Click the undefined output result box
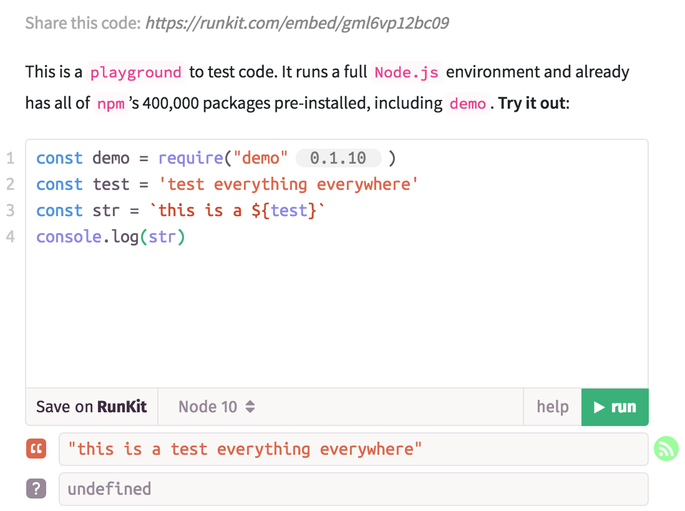Screen dimensions: 685x511 (x=354, y=489)
